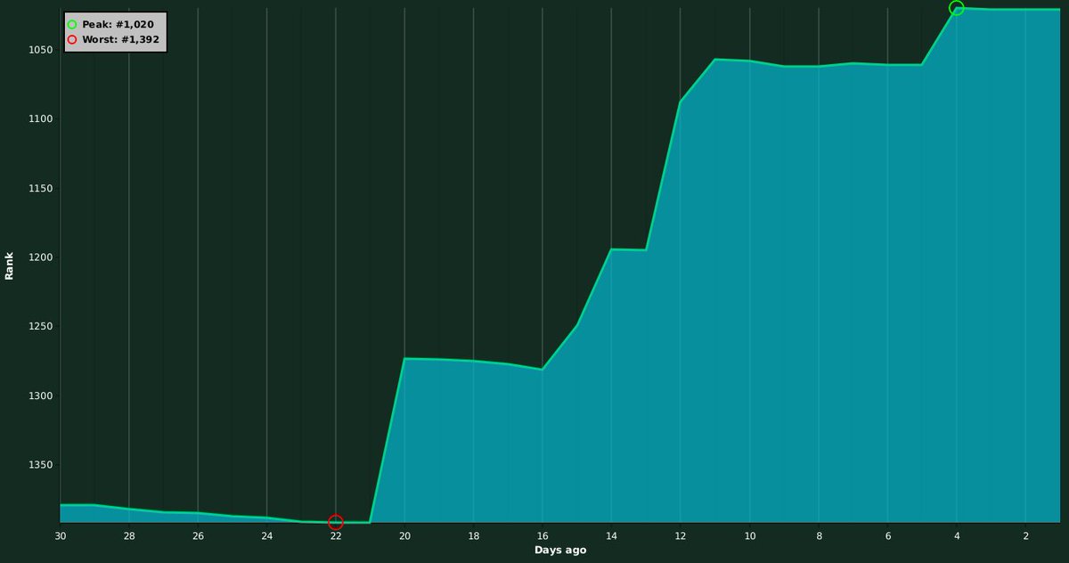Click the y-axis label '1250'
This screenshot has width=1069, height=563.
(x=42, y=326)
